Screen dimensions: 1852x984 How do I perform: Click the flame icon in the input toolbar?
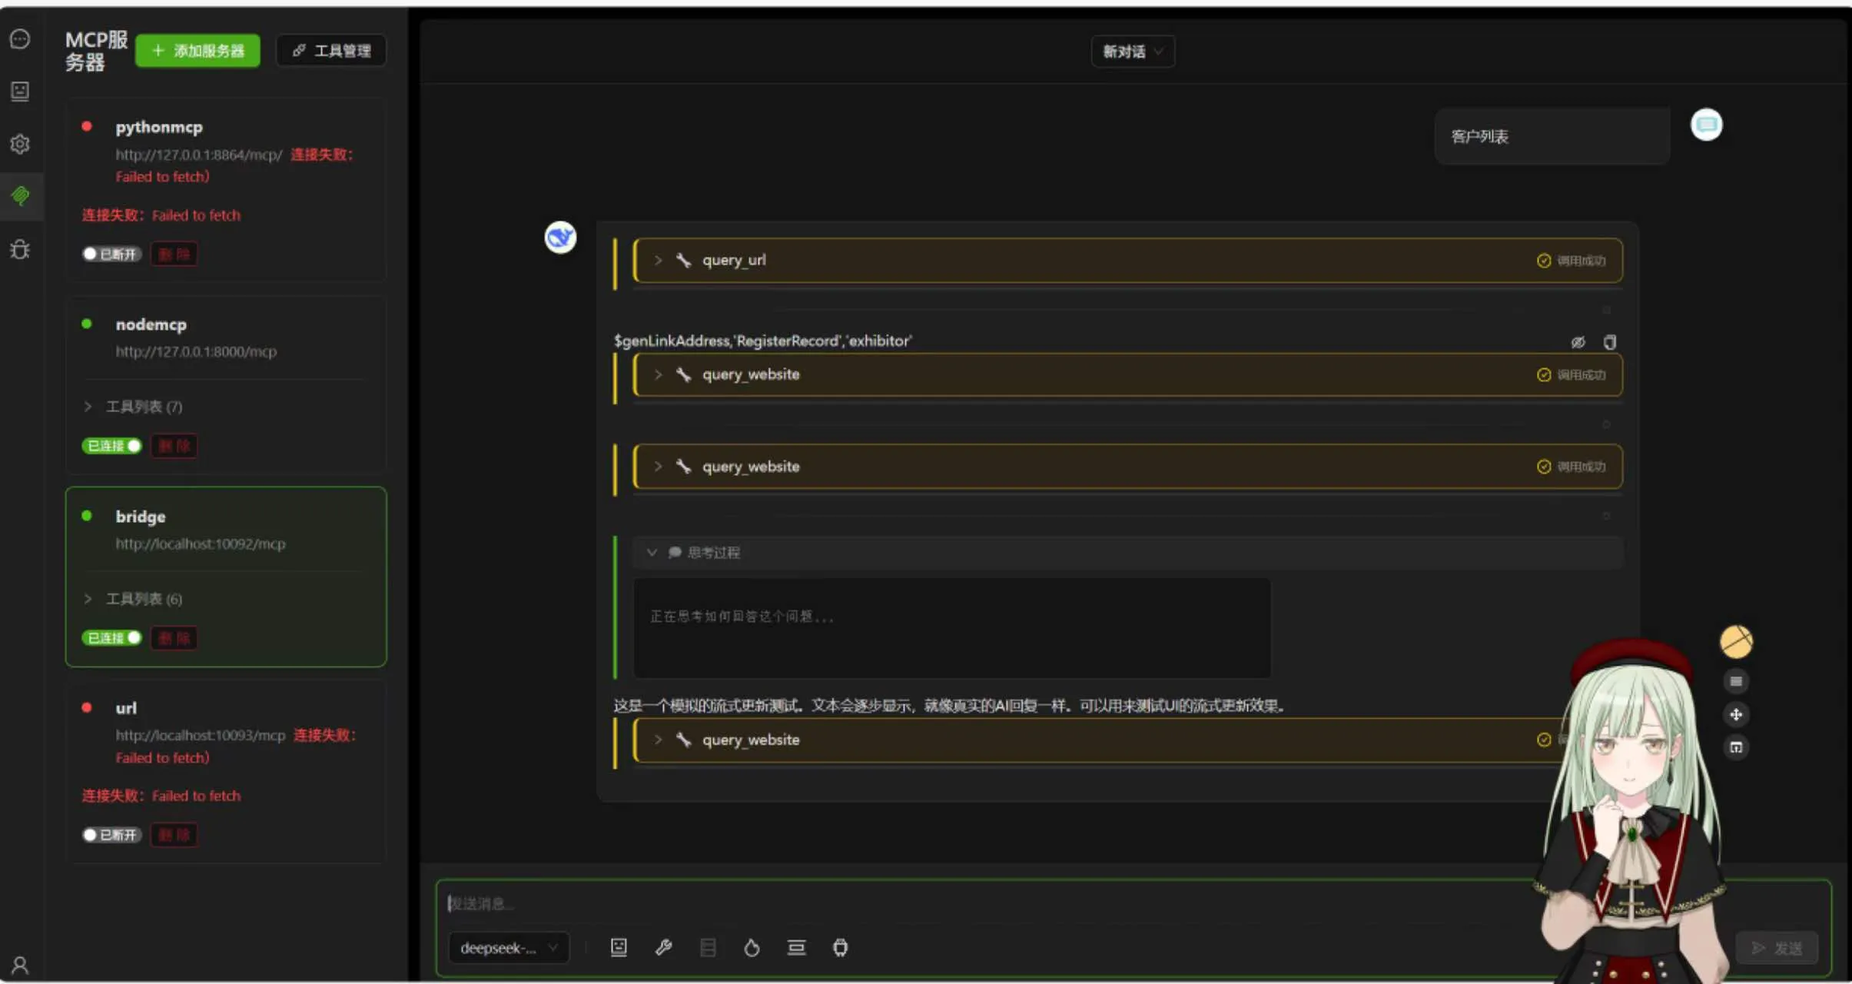752,948
